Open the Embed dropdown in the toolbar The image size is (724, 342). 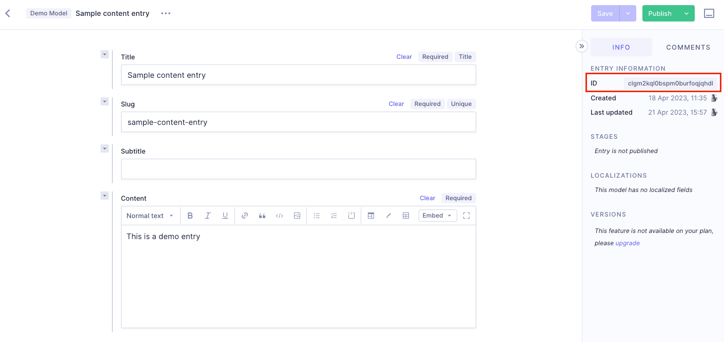(x=437, y=215)
